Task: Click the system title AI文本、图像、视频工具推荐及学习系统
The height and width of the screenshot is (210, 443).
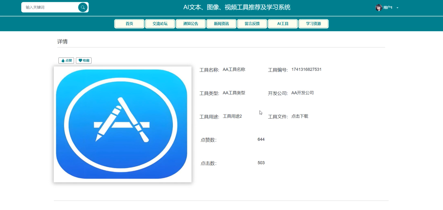Action: [237, 8]
